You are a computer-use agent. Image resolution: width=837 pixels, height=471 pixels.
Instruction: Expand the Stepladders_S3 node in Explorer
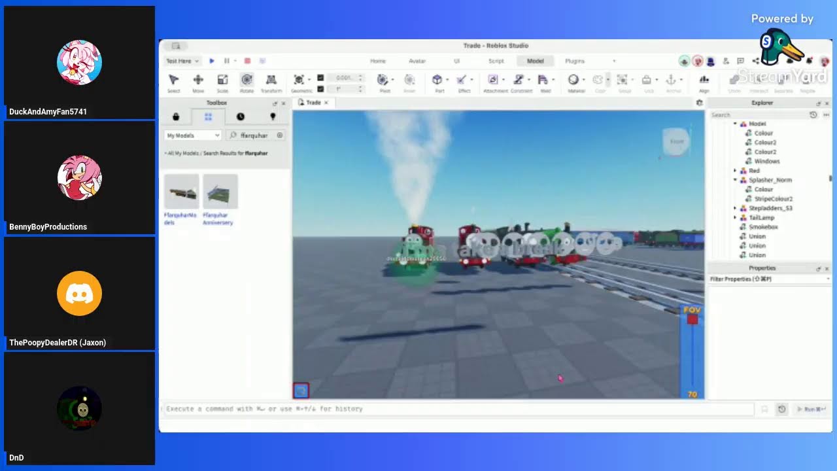click(736, 208)
